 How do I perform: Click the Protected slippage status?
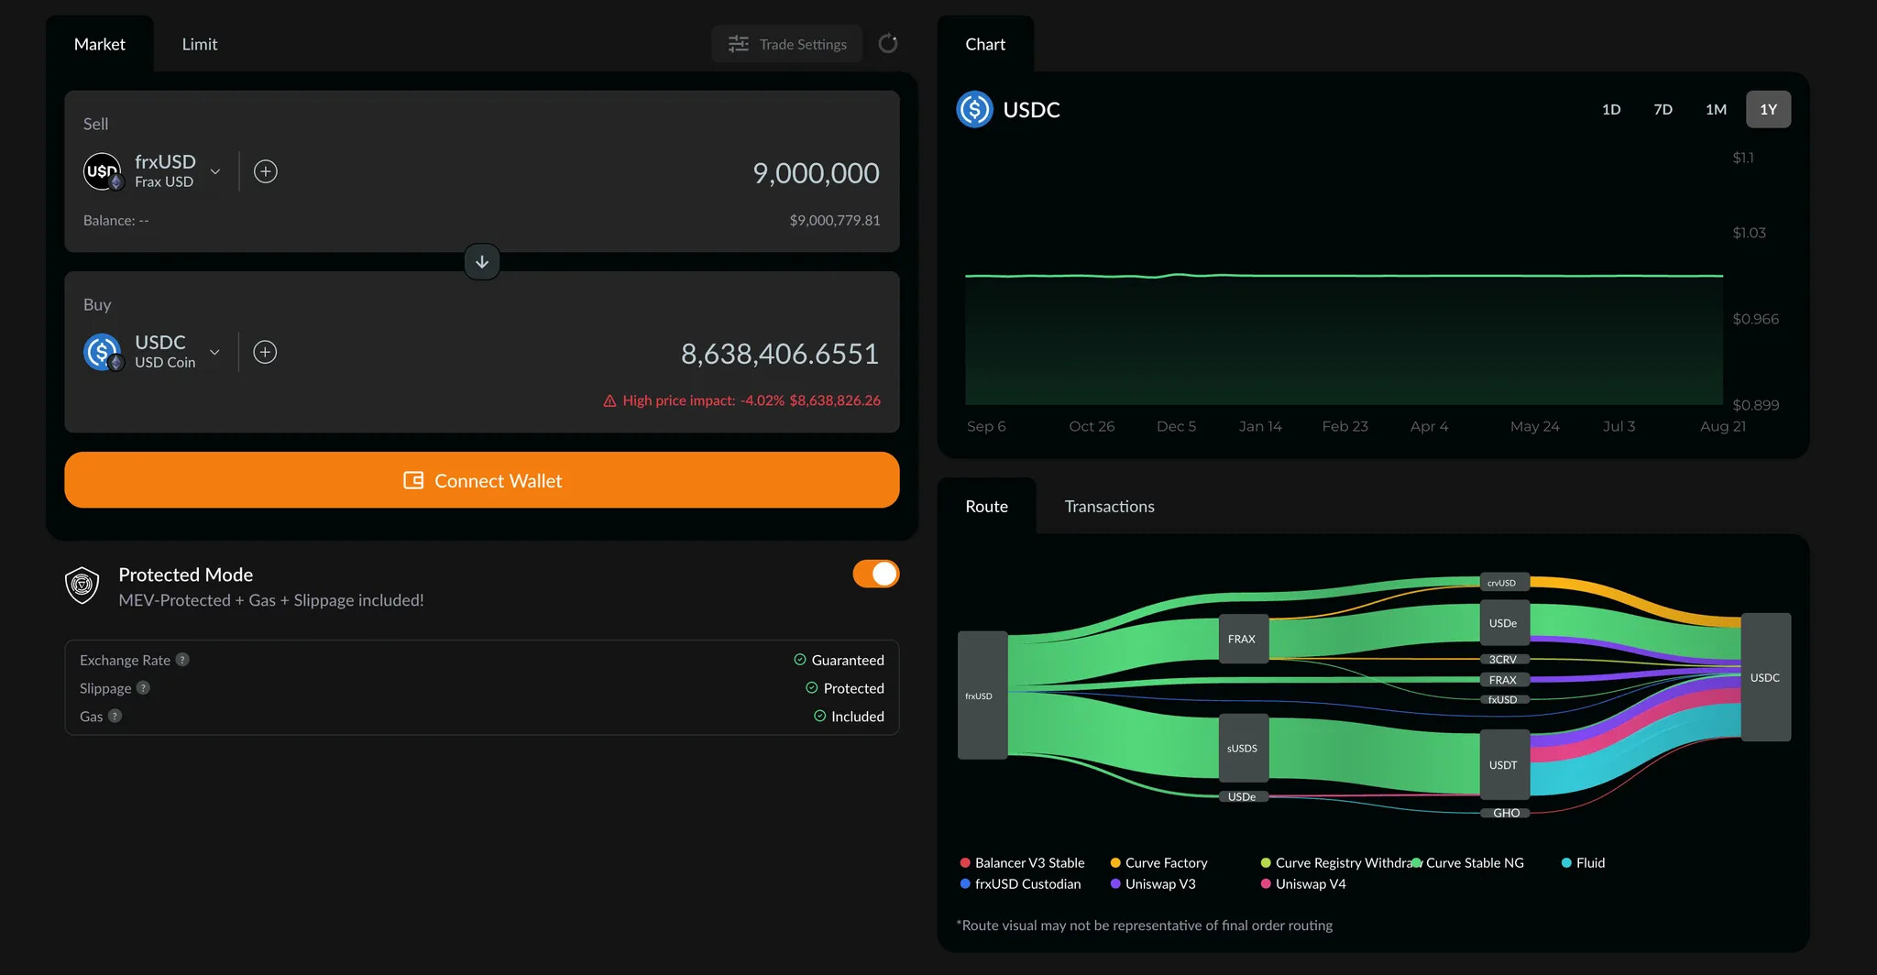click(845, 688)
